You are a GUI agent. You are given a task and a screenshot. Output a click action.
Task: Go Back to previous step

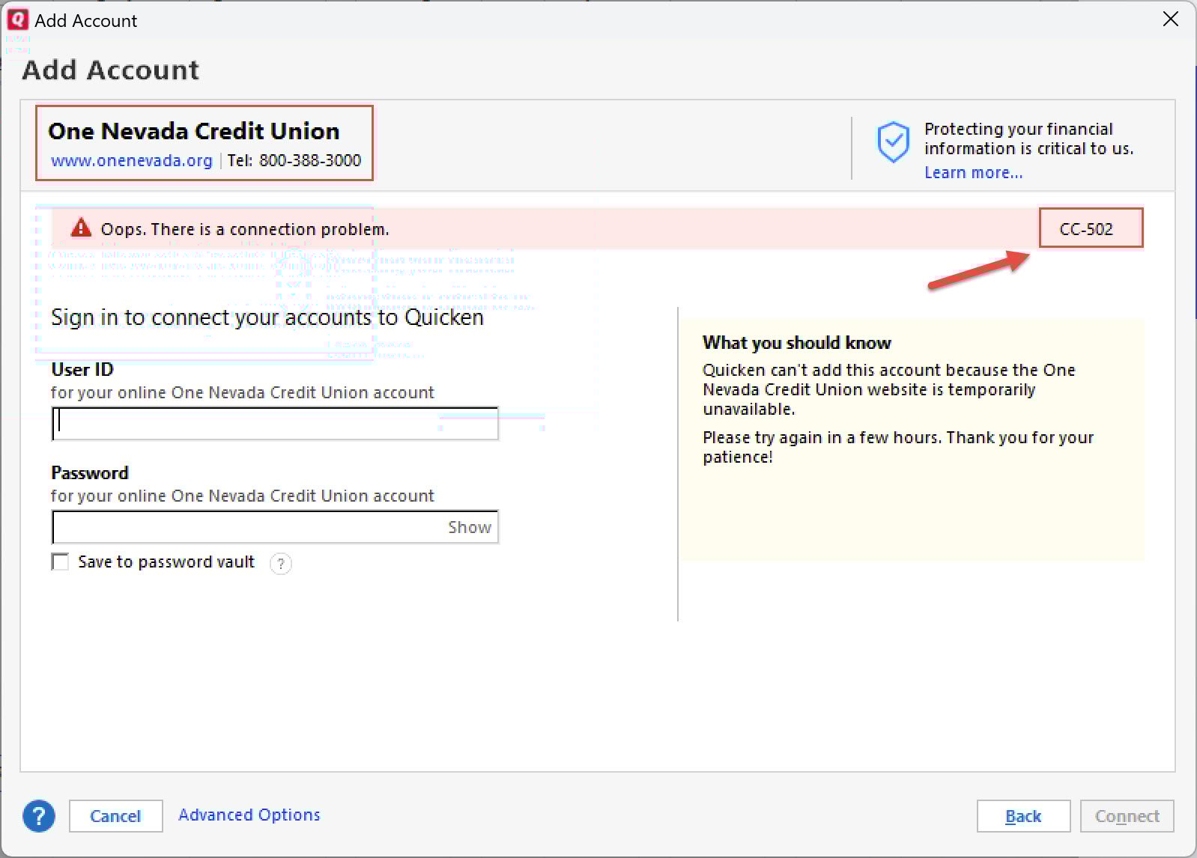(1023, 816)
